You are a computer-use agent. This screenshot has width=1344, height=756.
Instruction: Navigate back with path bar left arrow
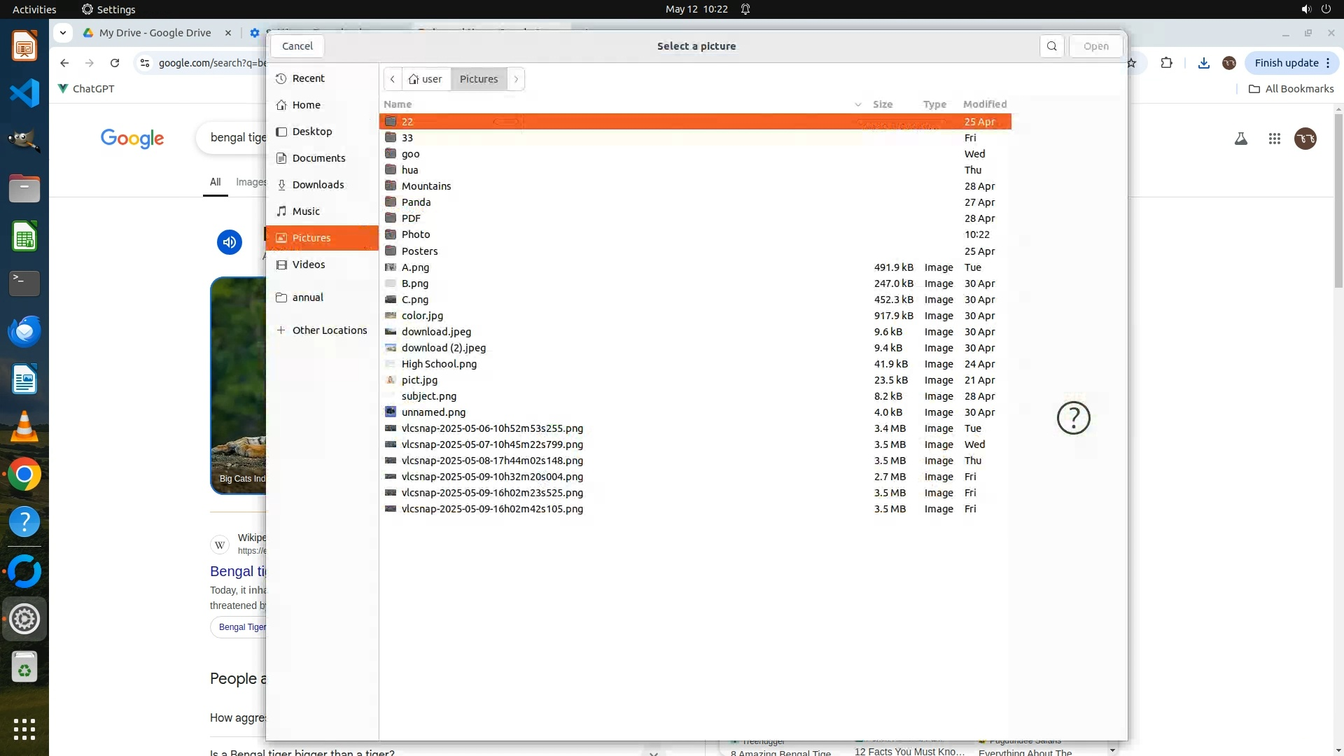(x=393, y=79)
